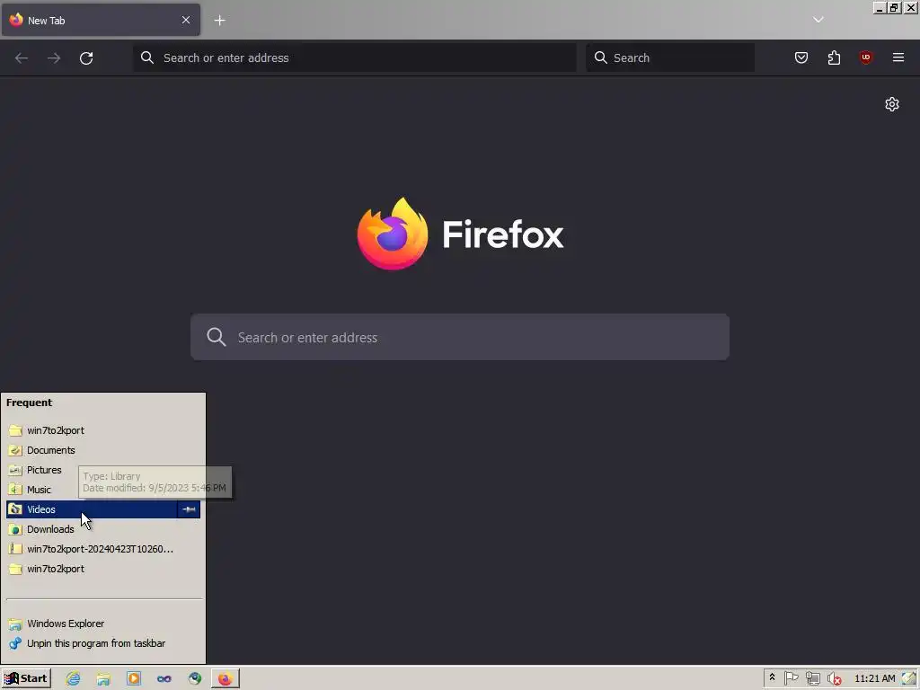Click the magnifier icon in the address bar

pyautogui.click(x=147, y=57)
